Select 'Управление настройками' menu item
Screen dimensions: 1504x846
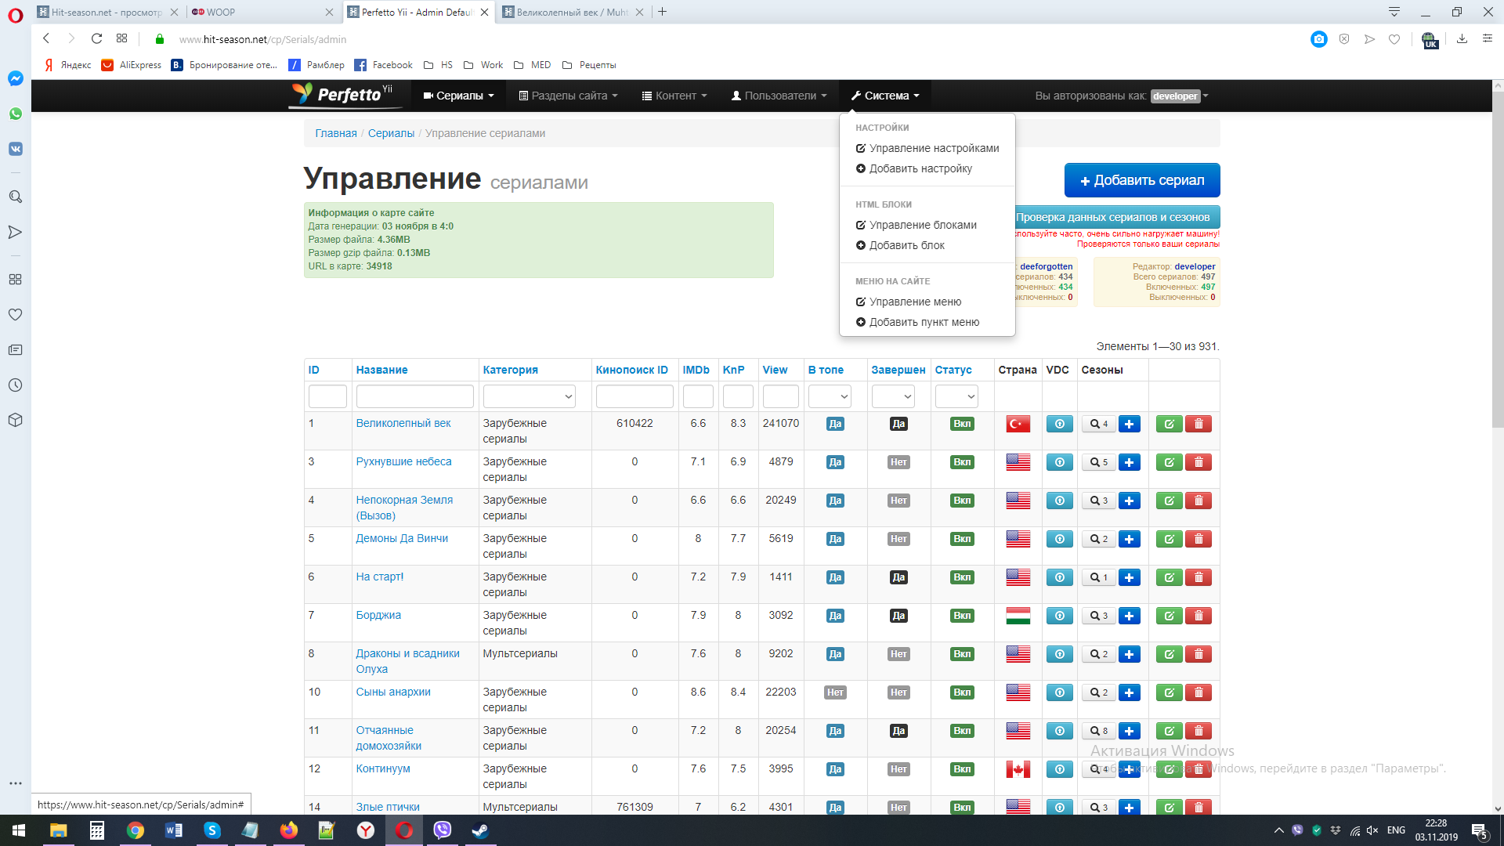coord(934,148)
